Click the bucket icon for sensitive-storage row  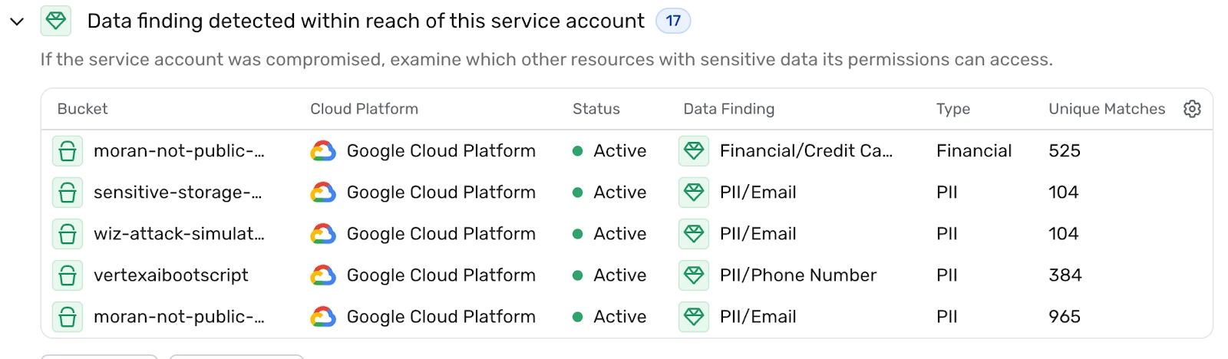68,193
